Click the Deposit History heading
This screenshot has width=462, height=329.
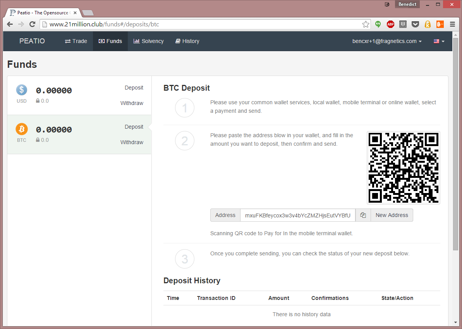192,280
